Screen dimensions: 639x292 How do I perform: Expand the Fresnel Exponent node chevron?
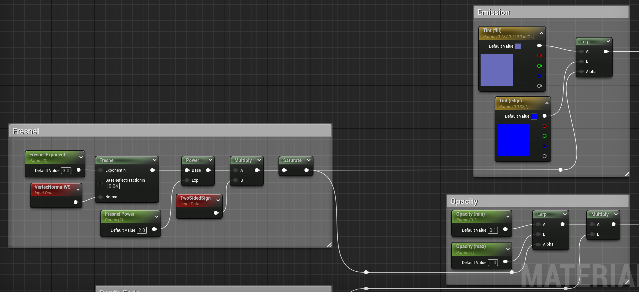click(81, 157)
